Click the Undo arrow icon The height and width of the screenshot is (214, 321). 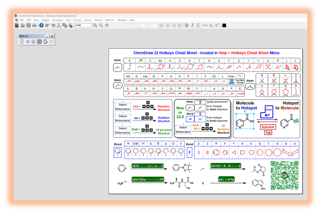click(47, 26)
